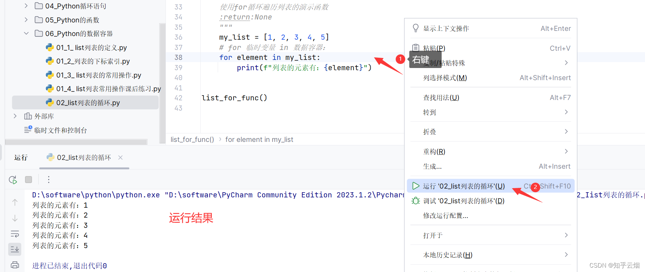
Task: Click line number 38 in gutter
Action: pos(178,57)
